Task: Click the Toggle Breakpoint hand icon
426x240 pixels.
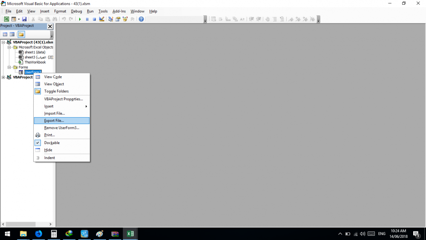Action: pyautogui.click(x=268, y=19)
